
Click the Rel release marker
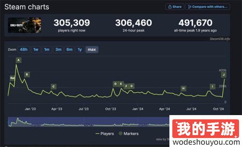pos(13,78)
